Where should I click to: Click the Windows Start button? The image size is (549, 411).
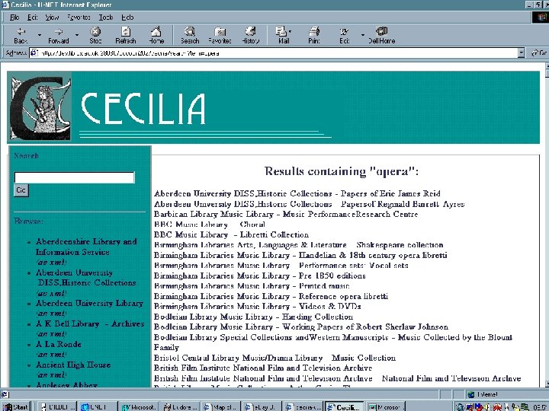click(x=16, y=406)
